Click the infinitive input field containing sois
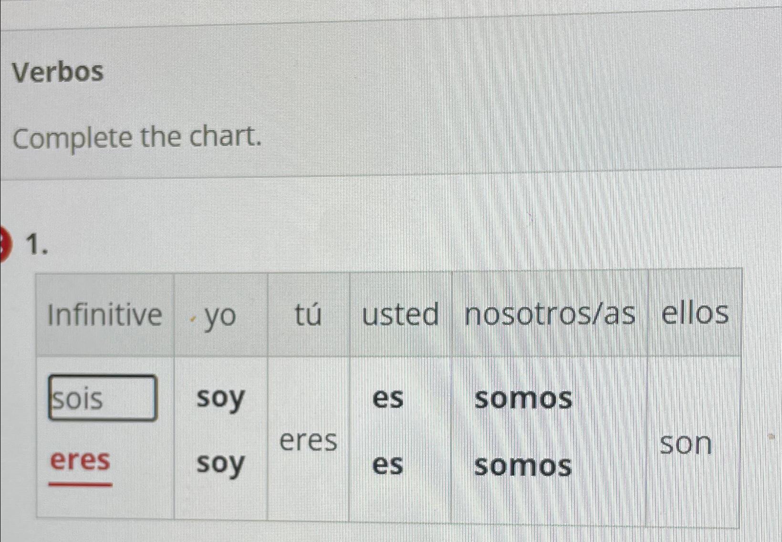The width and height of the screenshot is (782, 542). (x=103, y=398)
